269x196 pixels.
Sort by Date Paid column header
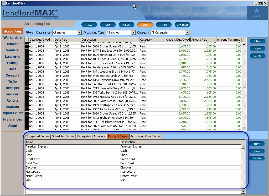[68, 40]
